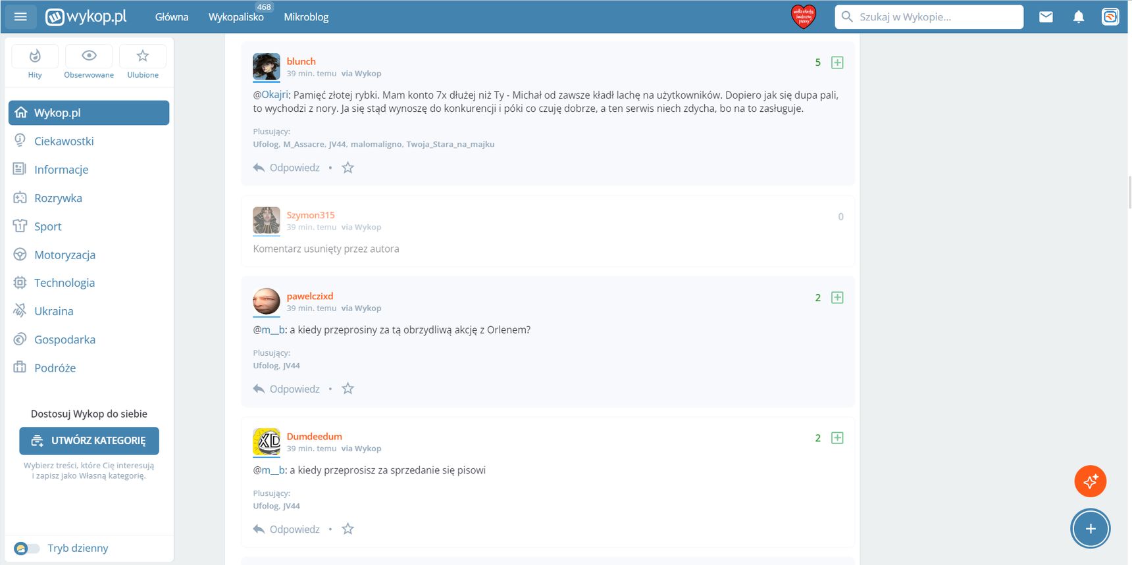Open pawelczixd's avatar
The width and height of the screenshot is (1132, 565).
267,301
